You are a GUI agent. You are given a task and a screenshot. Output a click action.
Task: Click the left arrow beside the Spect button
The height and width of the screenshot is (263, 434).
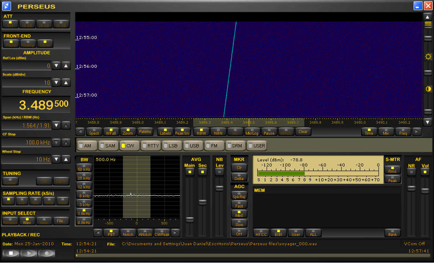tap(80, 132)
